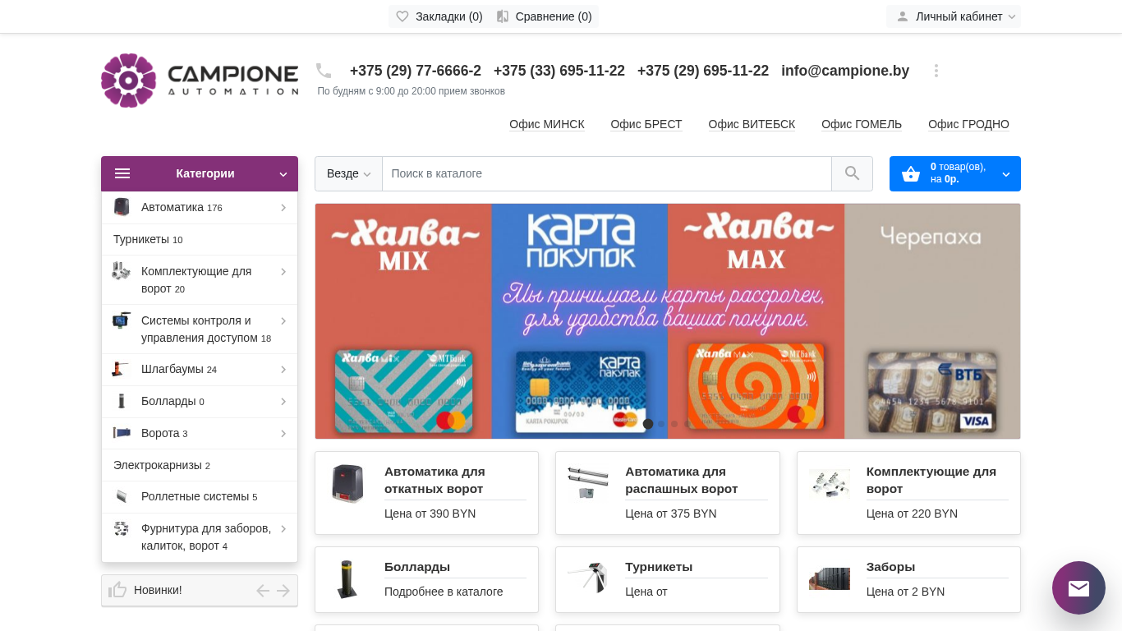Expand the Личный кабинет dropdown
This screenshot has width=1122, height=631.
coord(954,16)
